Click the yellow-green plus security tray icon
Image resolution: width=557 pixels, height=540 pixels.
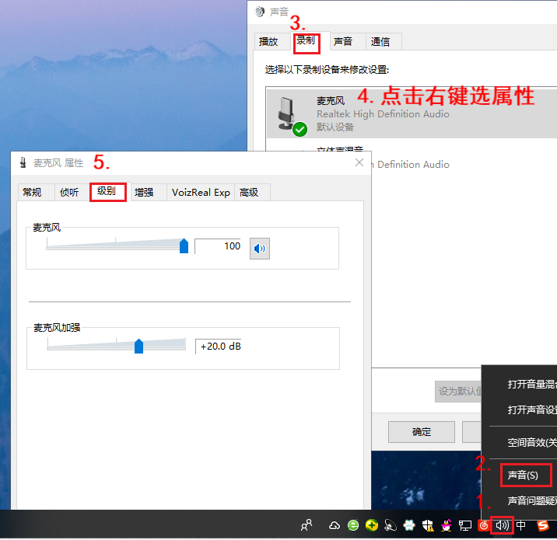coord(372,525)
